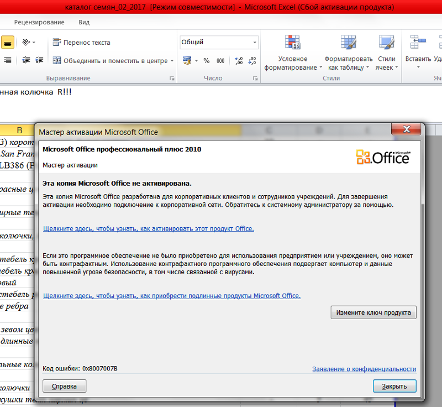Click Закрыть button in dialog
Image resolution: width=442 pixels, height=407 pixels.
tap(394, 386)
